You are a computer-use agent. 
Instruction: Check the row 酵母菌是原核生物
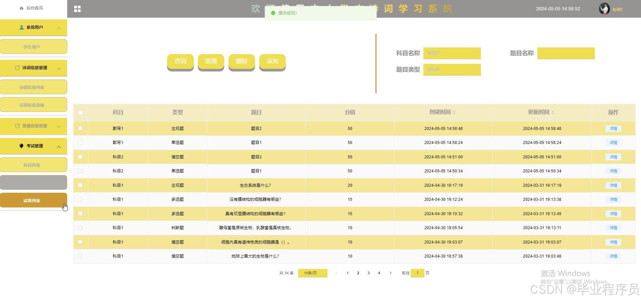[x=80, y=228]
